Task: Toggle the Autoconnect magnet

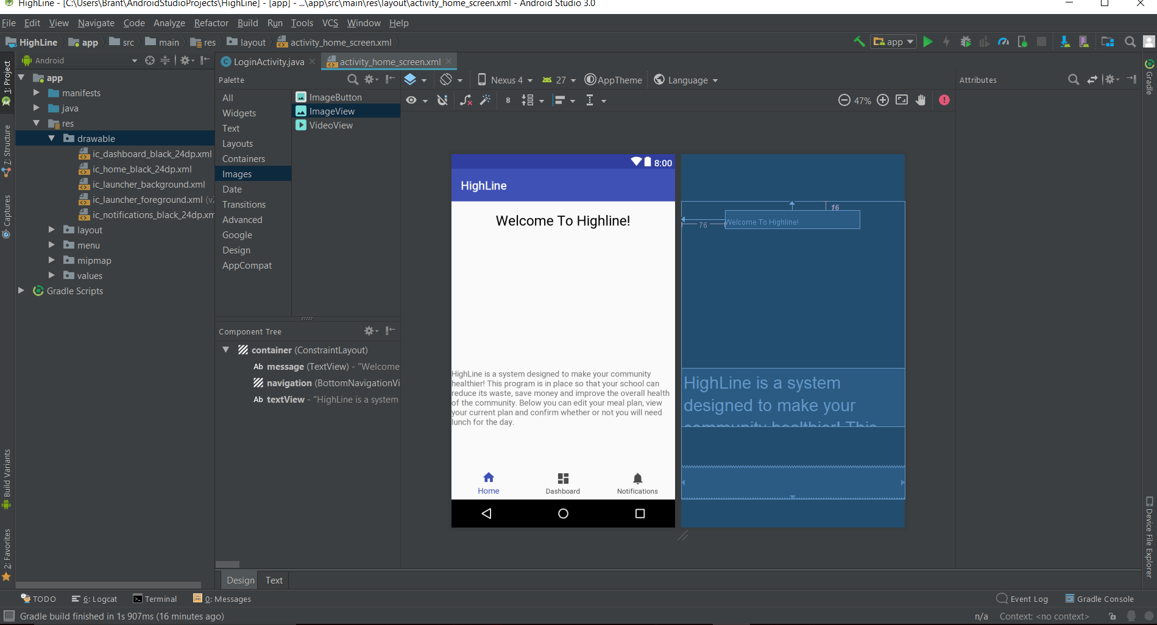Action: (x=443, y=101)
